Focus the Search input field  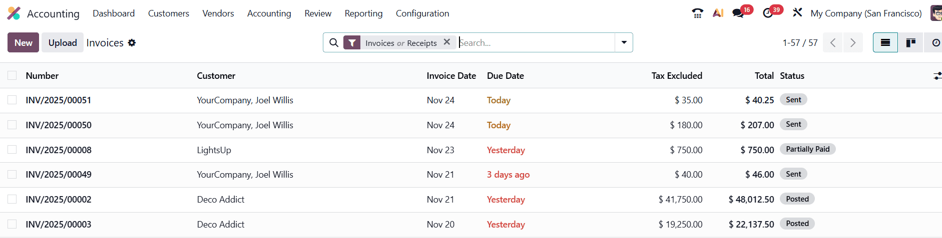pyautogui.click(x=536, y=43)
